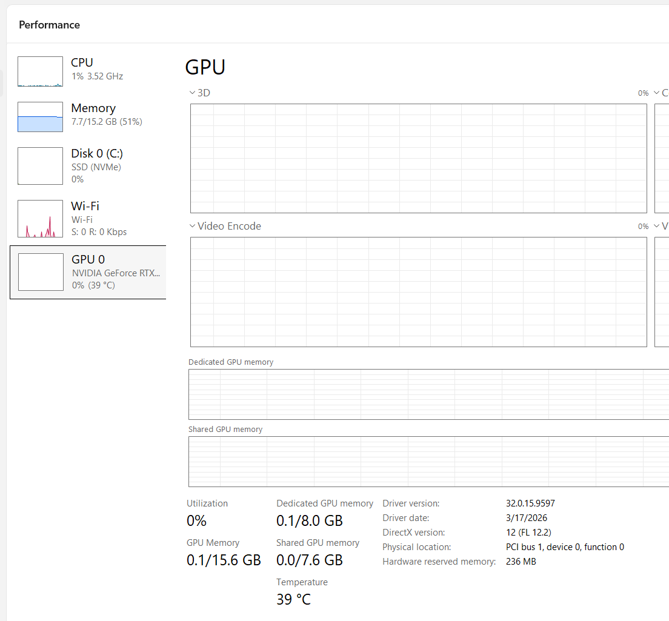Open the Video Encode engine dropdown
The height and width of the screenshot is (621, 669).
pyautogui.click(x=193, y=226)
